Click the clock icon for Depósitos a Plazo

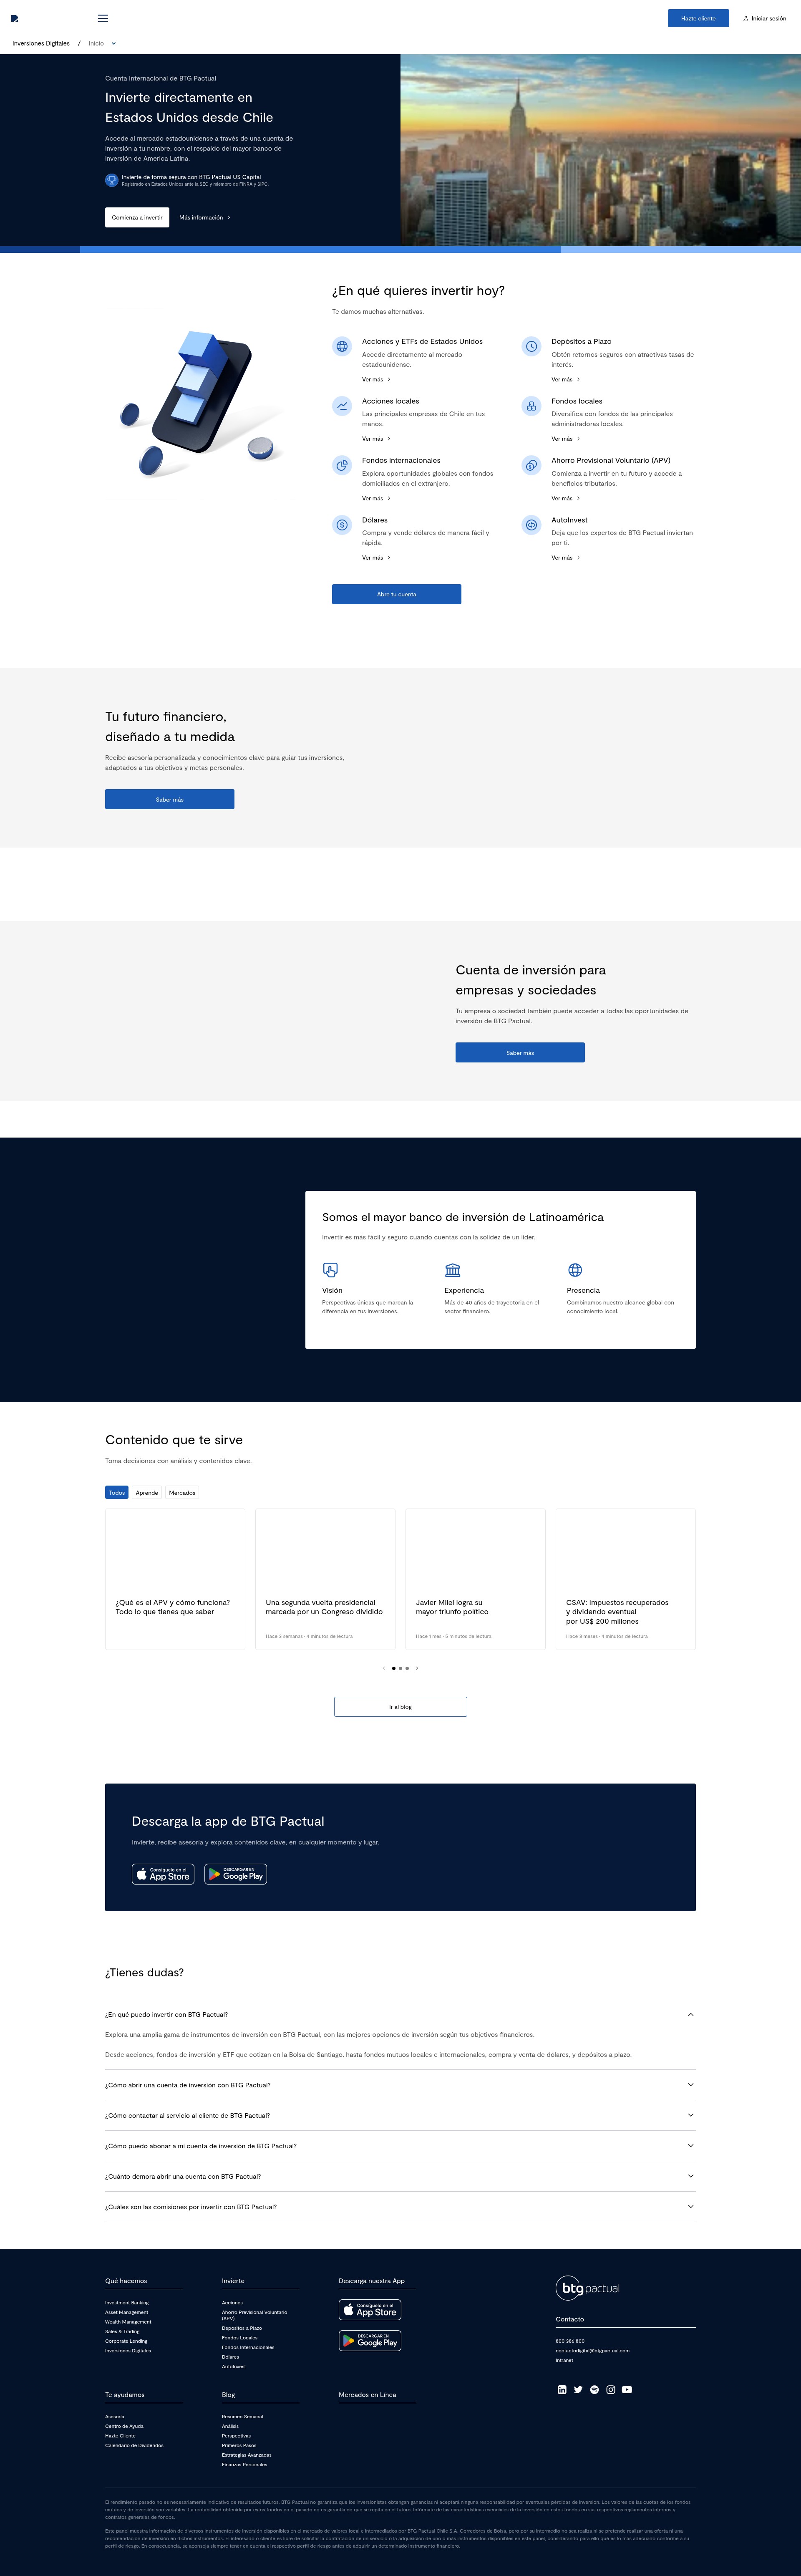coord(531,346)
